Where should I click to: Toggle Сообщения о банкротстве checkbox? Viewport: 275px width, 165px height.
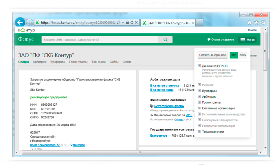[x=199, y=120]
